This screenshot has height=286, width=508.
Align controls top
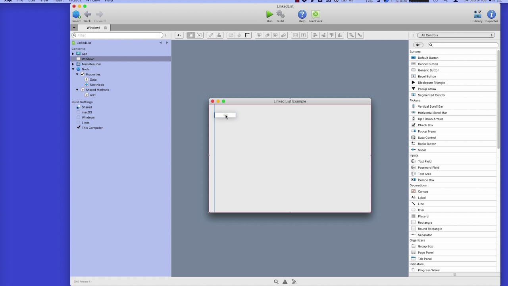[x=331, y=35]
